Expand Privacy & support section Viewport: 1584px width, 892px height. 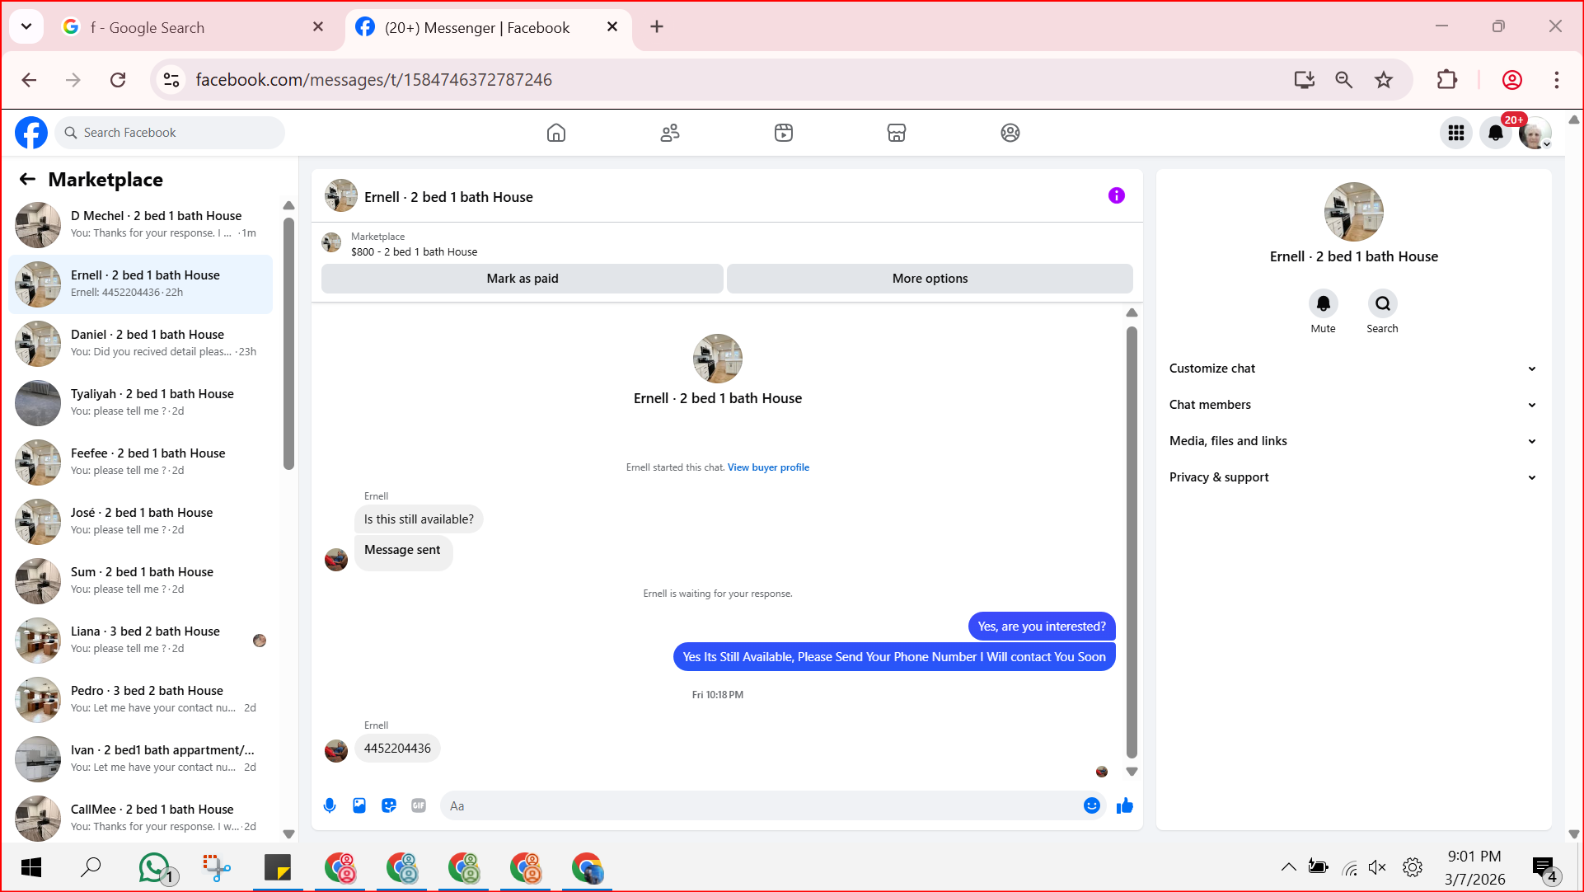tap(1353, 477)
